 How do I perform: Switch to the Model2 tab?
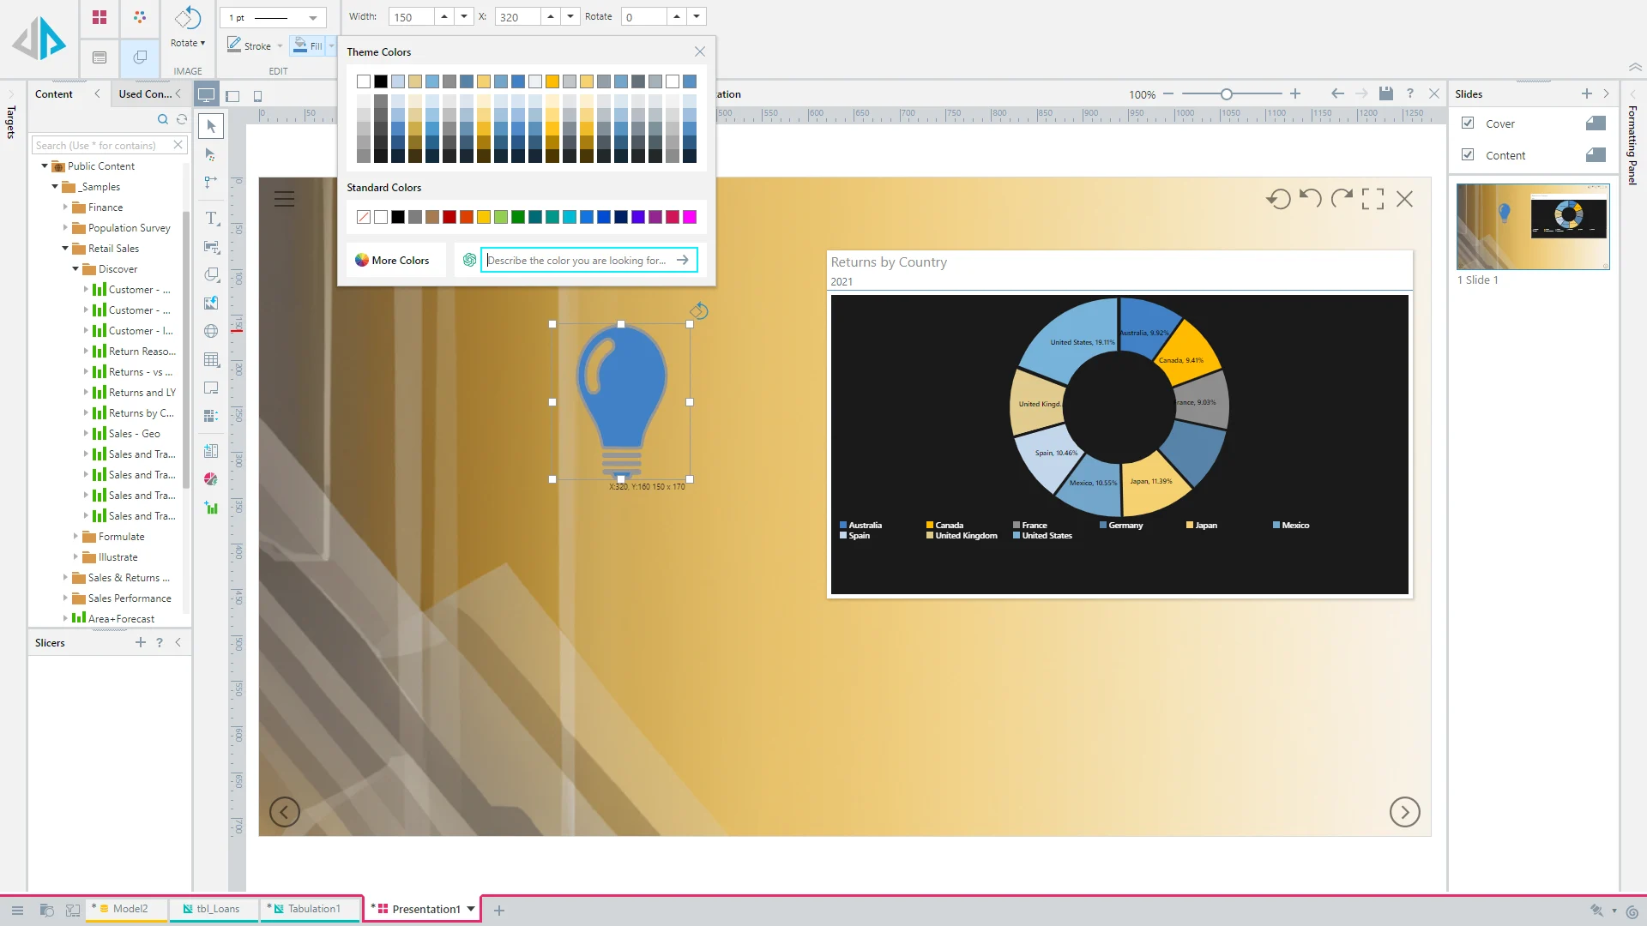(130, 909)
